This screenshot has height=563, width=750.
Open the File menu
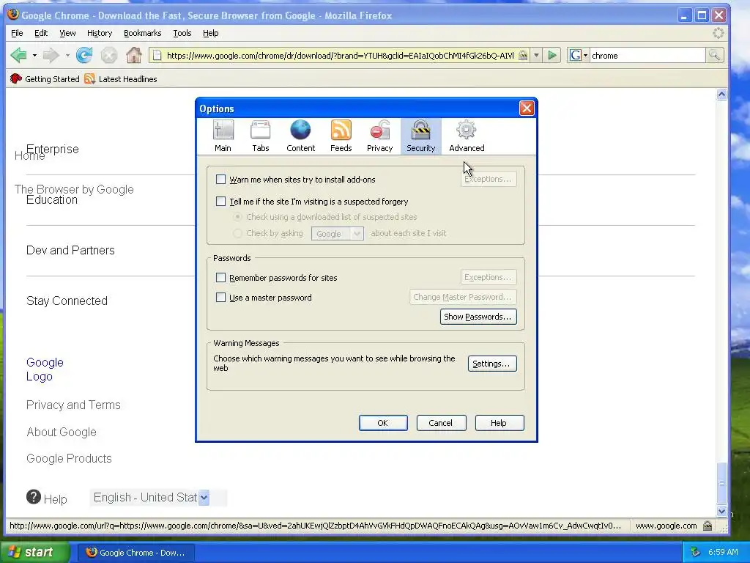17,33
